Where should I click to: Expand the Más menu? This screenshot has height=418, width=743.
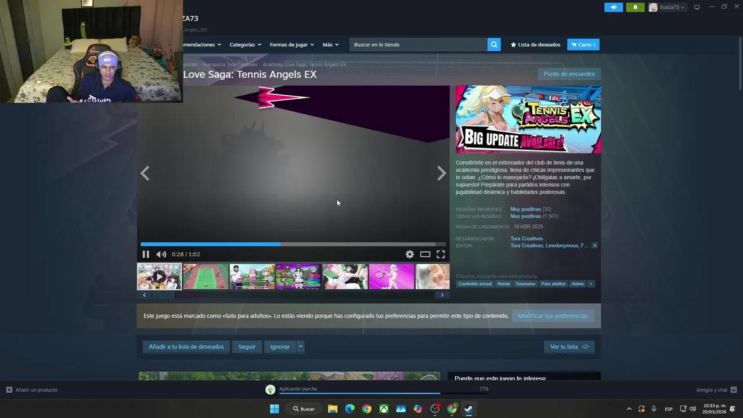click(330, 45)
